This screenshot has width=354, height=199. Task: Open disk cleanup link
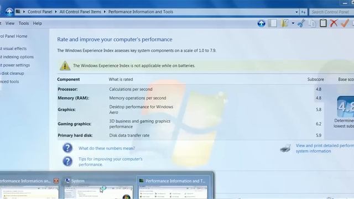pyautogui.click(x=12, y=73)
